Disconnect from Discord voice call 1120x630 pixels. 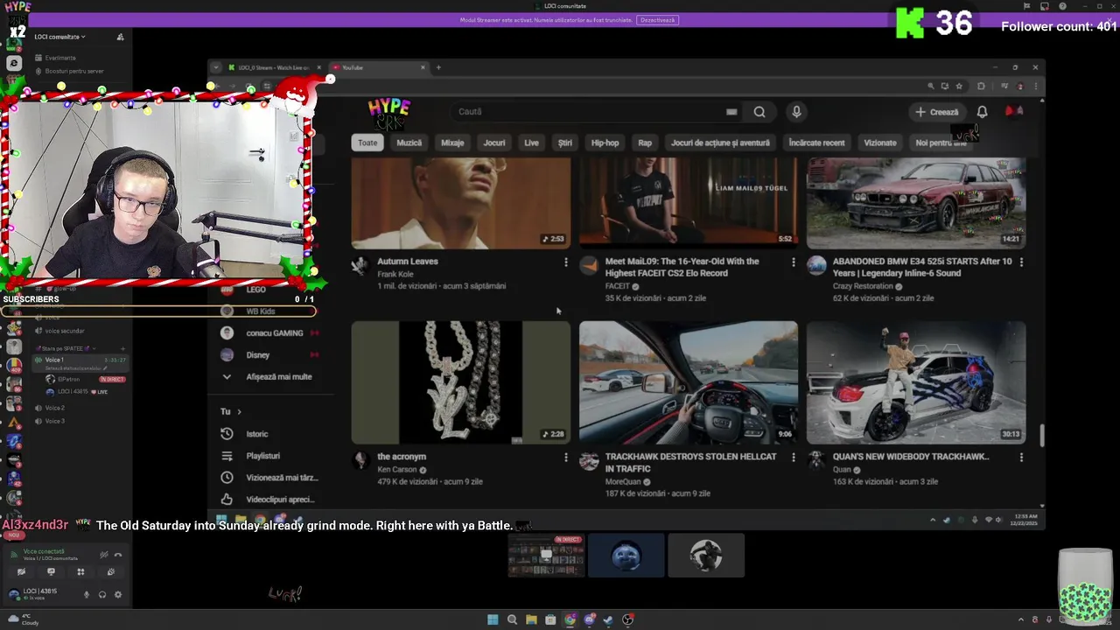tap(118, 555)
